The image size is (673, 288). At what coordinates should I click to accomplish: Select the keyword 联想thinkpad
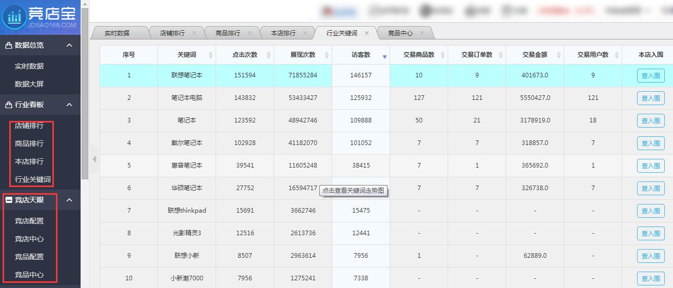(187, 211)
